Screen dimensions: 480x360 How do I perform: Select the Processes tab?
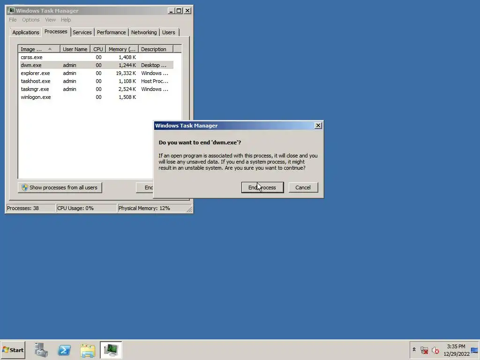56,31
